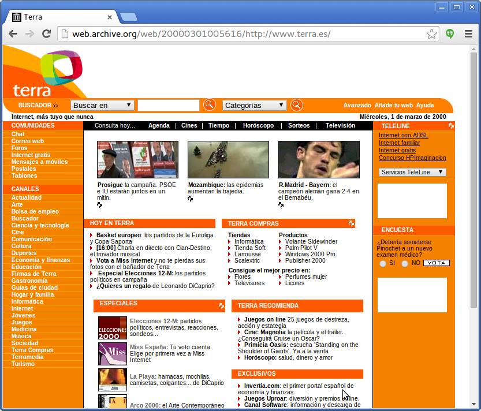Bookmark page with the star icon
The image size is (481, 411).
click(x=431, y=33)
